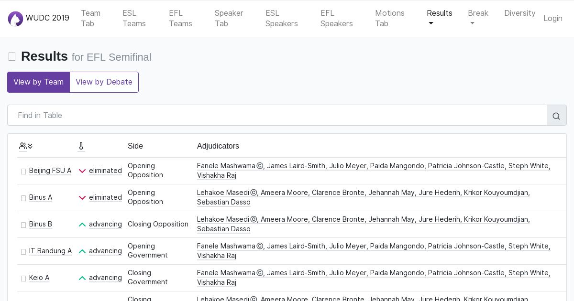Open the ESL Teams page
This screenshot has height=301, width=574.
click(x=134, y=18)
